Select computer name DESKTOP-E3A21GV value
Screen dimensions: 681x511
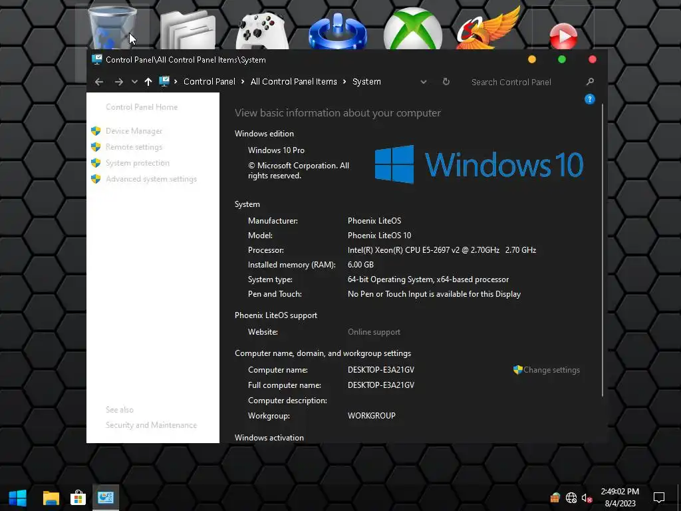pos(381,370)
